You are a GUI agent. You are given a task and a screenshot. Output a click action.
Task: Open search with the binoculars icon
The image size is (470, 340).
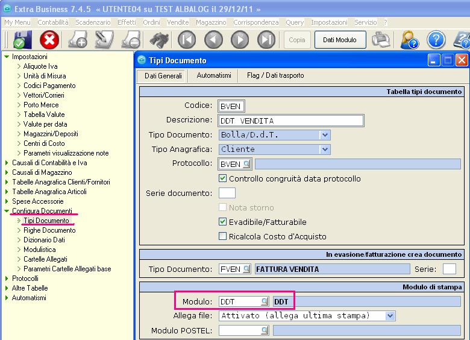pos(159,40)
